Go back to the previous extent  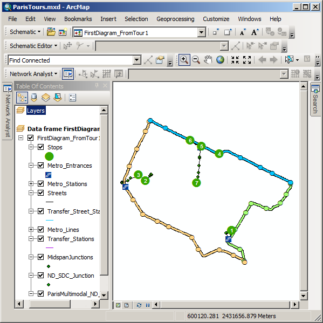[x=262, y=60]
